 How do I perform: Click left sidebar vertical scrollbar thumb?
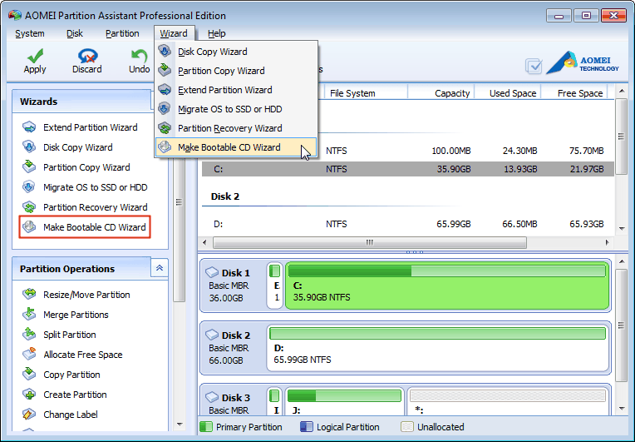pyautogui.click(x=179, y=201)
